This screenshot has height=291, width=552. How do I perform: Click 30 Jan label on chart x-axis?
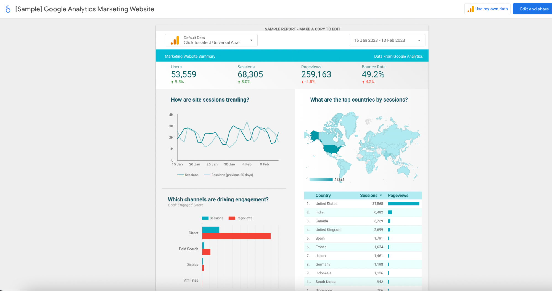pos(229,164)
